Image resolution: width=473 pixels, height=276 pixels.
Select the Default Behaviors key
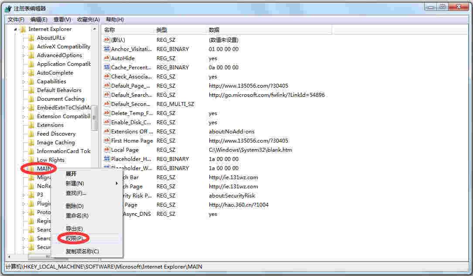tap(59, 90)
